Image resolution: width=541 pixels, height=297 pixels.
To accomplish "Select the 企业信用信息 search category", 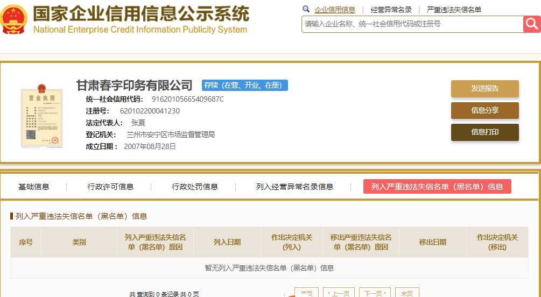I will tap(335, 10).
